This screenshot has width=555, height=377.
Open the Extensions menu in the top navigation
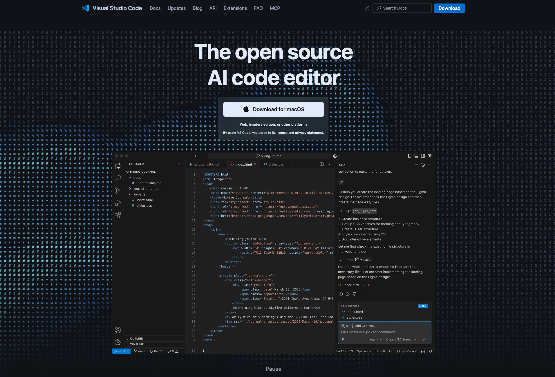[235, 8]
